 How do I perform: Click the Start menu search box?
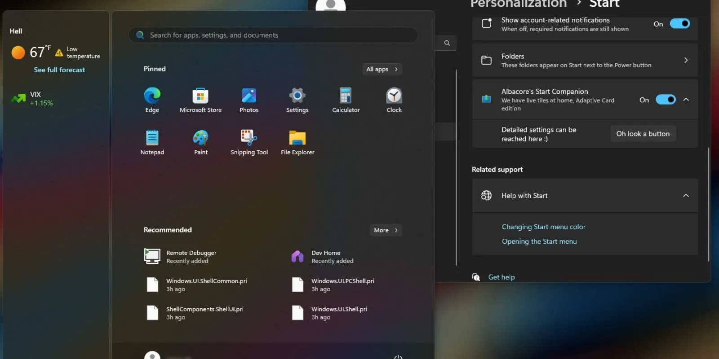273,35
